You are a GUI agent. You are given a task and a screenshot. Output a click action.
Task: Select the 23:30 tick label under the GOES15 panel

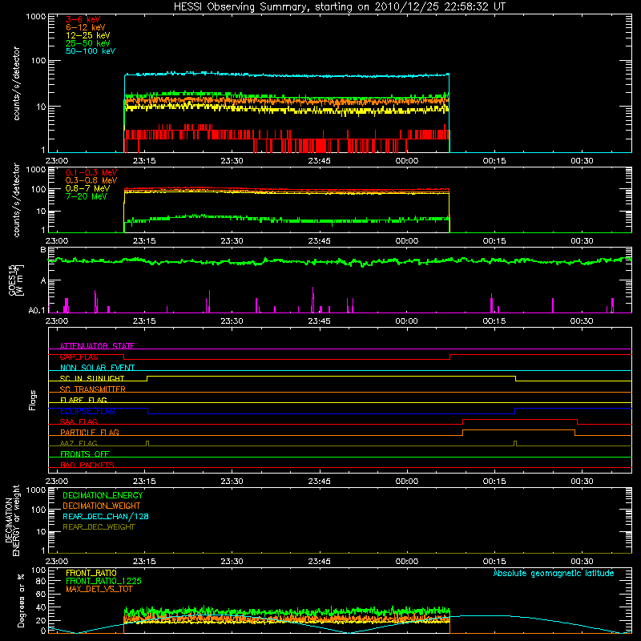tap(232, 321)
